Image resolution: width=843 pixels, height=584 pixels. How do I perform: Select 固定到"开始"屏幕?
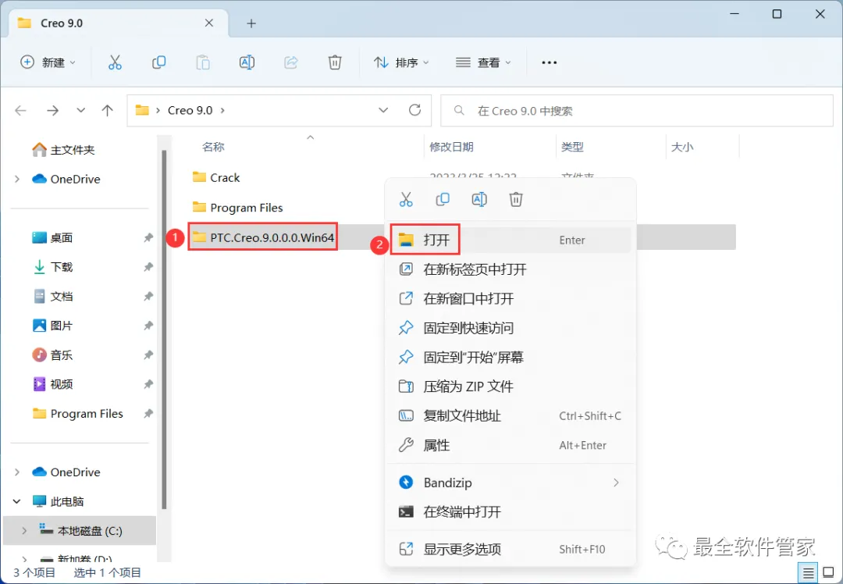point(510,357)
